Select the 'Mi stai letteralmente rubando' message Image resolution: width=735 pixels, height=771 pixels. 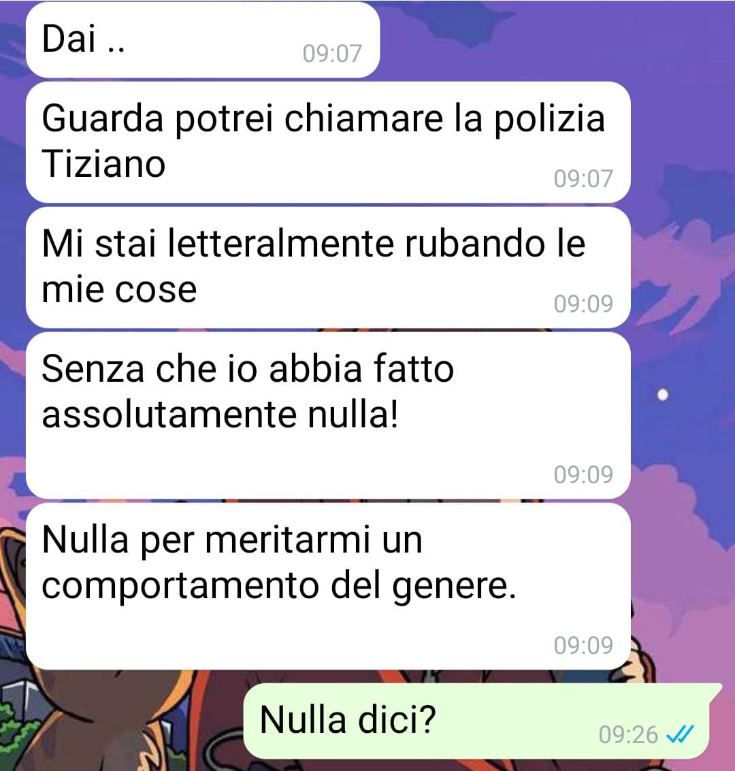point(328,267)
